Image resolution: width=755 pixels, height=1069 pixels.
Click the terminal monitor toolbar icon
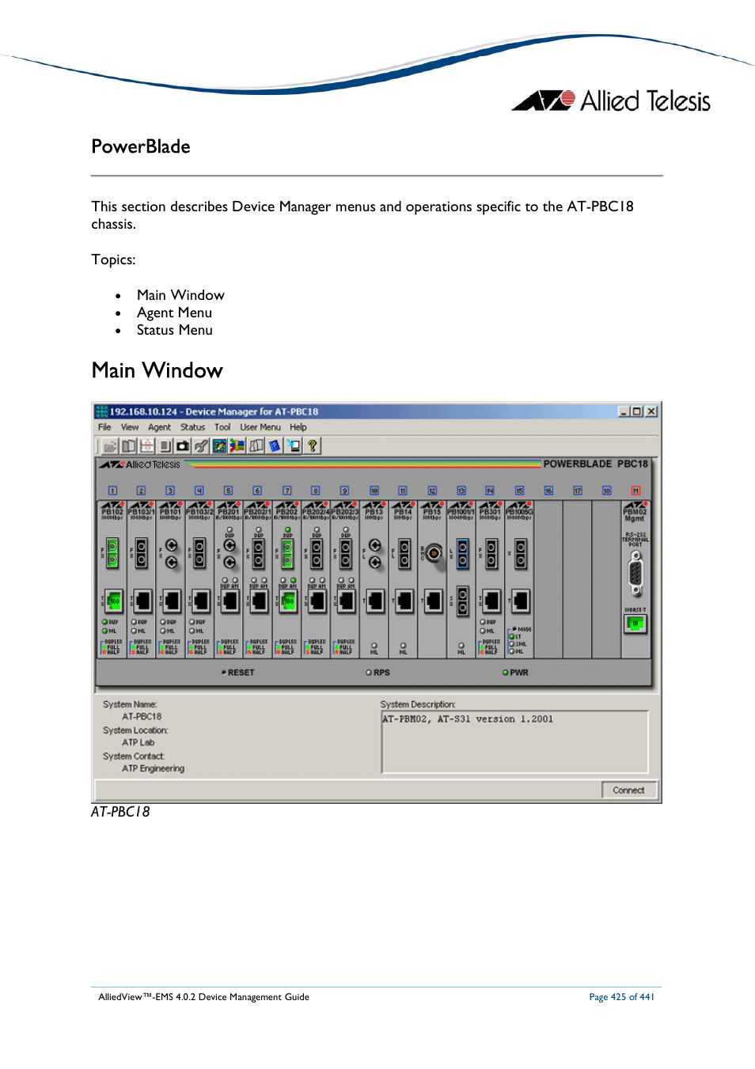click(x=294, y=446)
